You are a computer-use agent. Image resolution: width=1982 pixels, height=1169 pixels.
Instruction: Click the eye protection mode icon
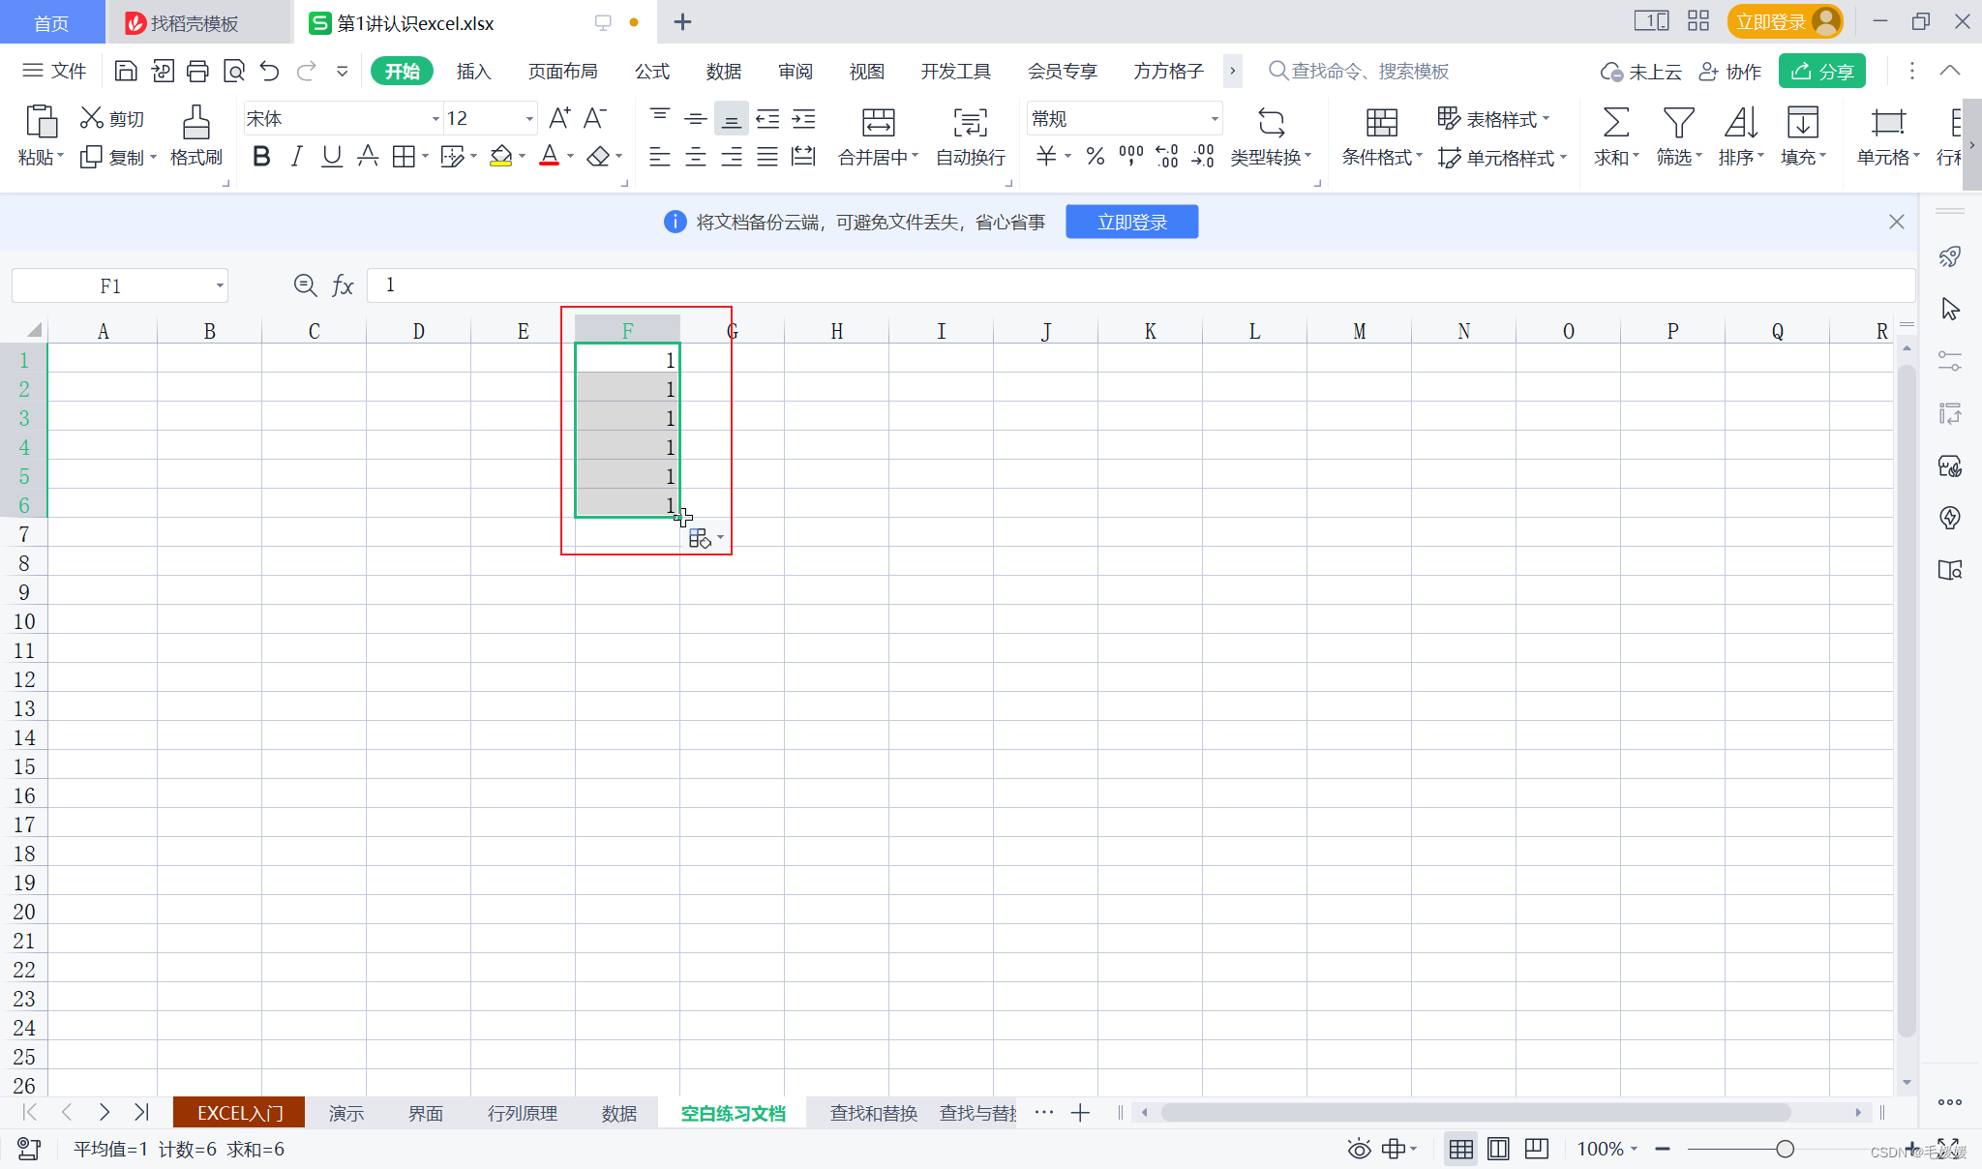(x=1359, y=1150)
